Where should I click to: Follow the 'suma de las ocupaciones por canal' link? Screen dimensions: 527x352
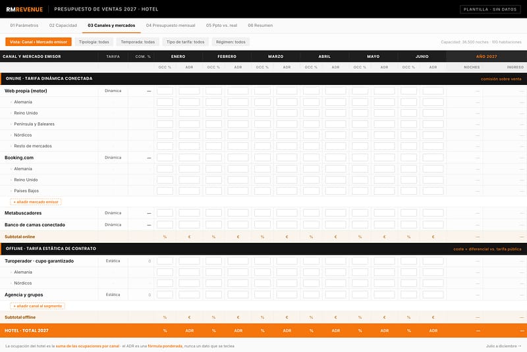click(x=88, y=346)
